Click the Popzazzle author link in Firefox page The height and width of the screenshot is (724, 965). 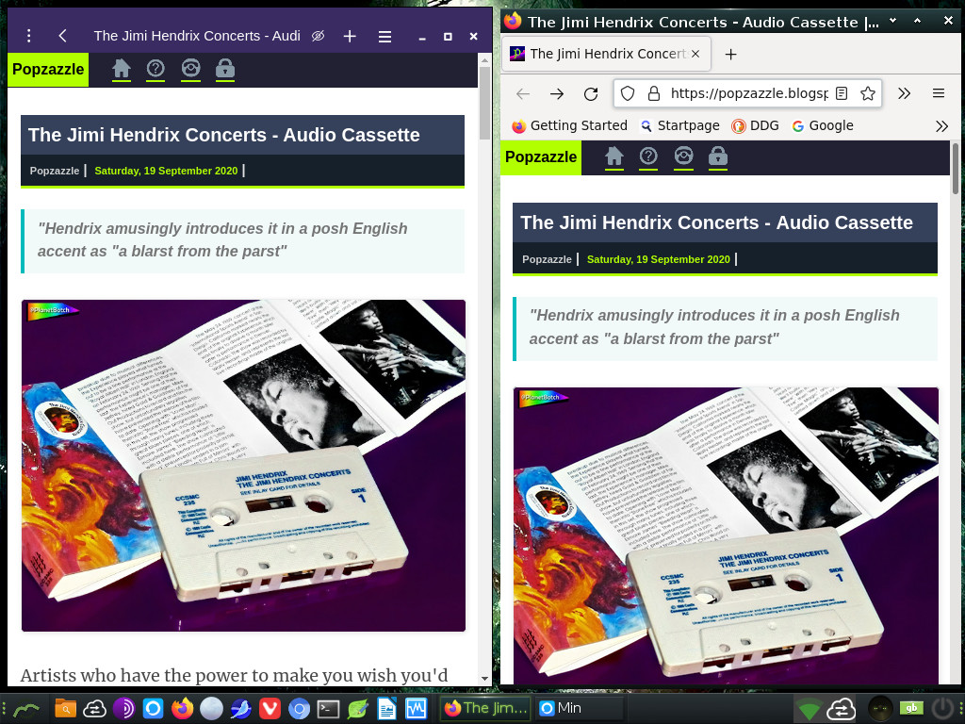point(547,259)
